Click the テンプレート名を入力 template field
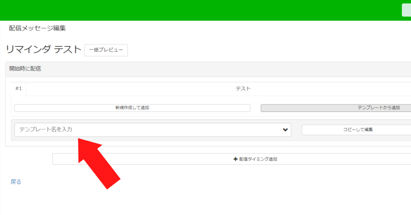This screenshot has height=215, width=411. pyautogui.click(x=153, y=129)
